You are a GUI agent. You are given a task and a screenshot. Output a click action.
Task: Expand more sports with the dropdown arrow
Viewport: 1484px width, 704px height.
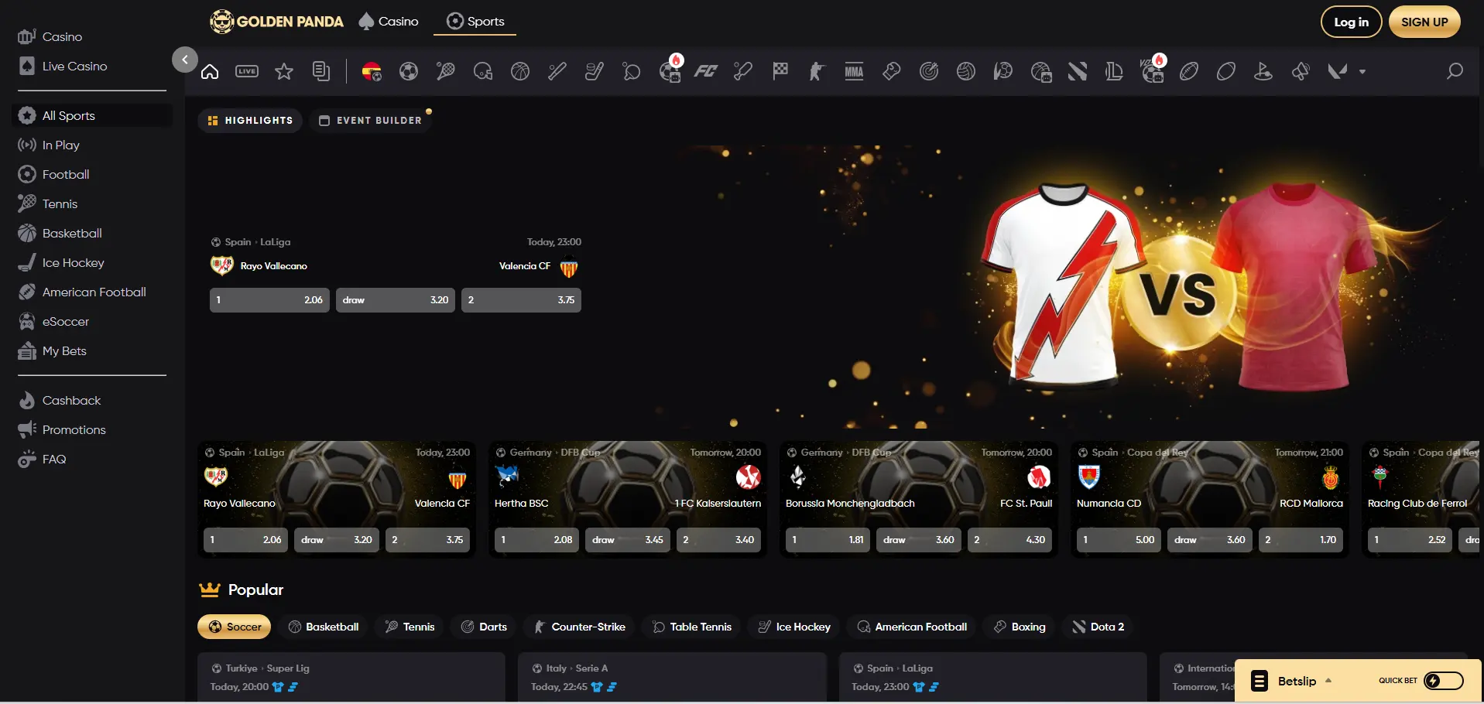[x=1362, y=71]
